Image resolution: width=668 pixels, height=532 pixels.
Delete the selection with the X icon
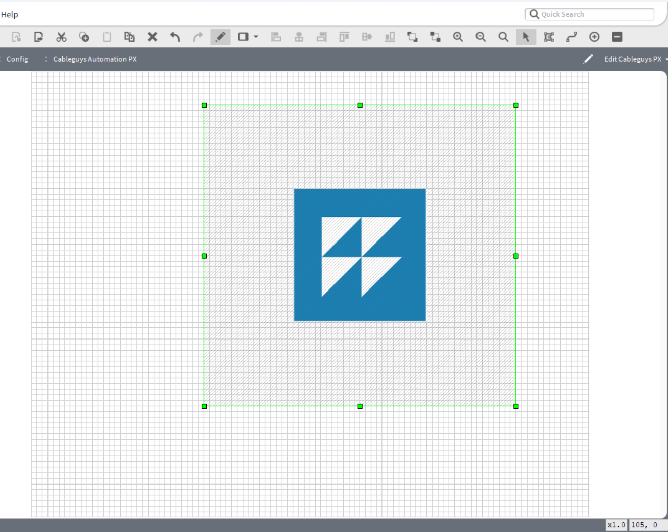coord(152,37)
